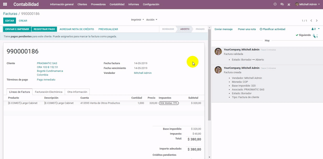This screenshot has width=323, height=159.
Task: Open the Informes menu
Action: click(x=134, y=4)
